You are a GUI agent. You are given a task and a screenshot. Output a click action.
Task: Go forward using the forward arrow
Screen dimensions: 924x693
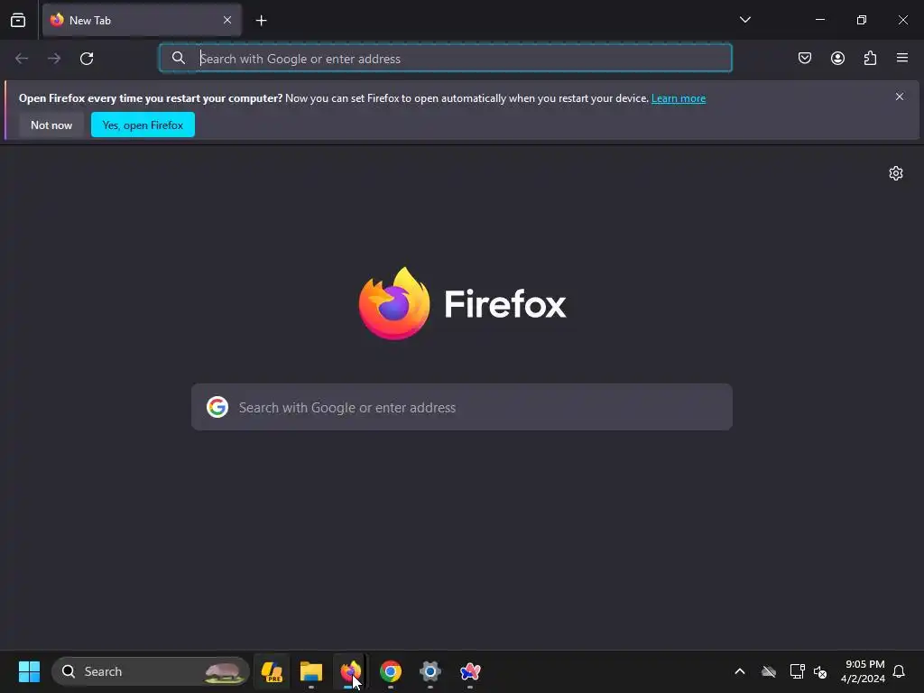[54, 59]
